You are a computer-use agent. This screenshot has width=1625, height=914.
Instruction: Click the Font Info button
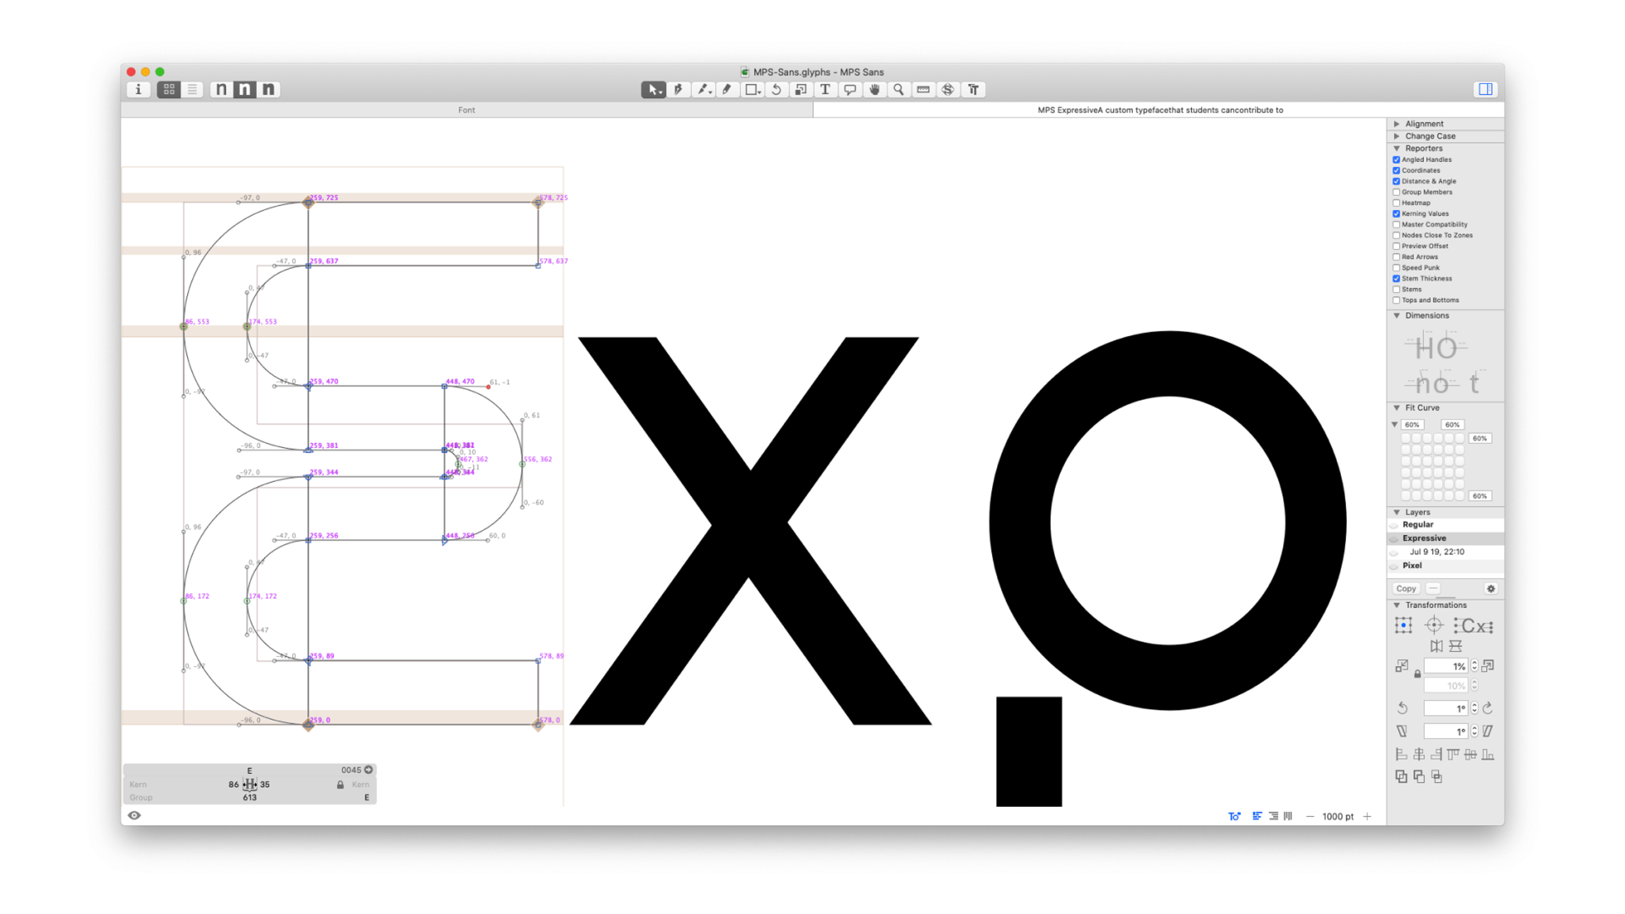coord(138,90)
